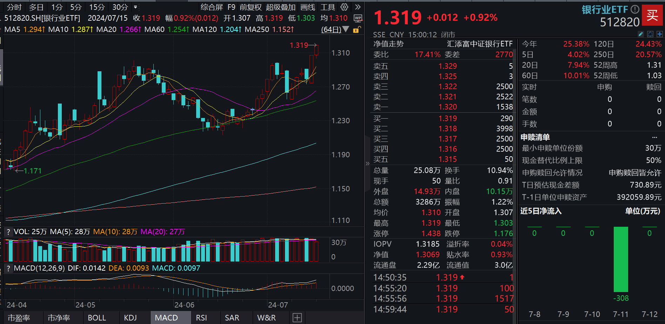Click the 14:55:56 trade tick row
The height and width of the screenshot is (324, 665).
(x=443, y=299)
